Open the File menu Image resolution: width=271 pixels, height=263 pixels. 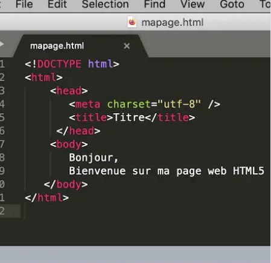click(x=24, y=4)
